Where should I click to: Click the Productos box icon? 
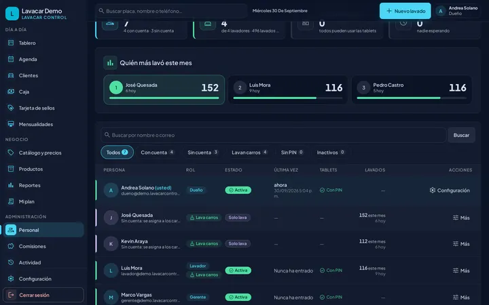(11, 169)
